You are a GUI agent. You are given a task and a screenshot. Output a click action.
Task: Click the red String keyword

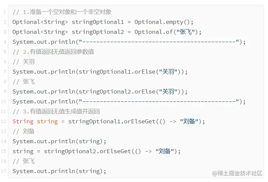(23, 122)
